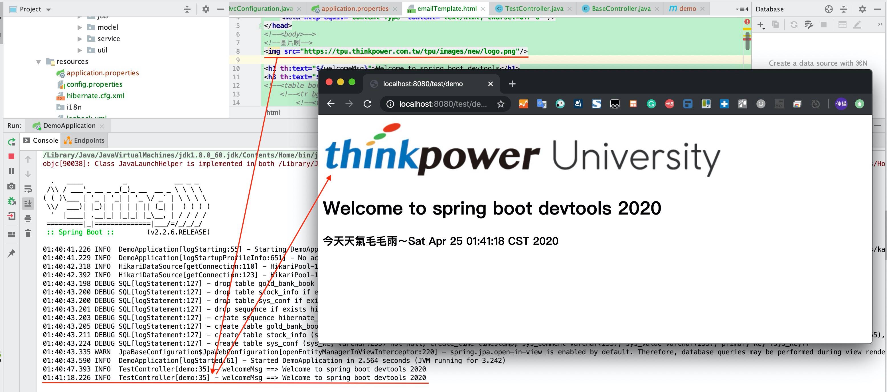Close the localhost:8080/test/demo browser tab
Image resolution: width=887 pixels, height=392 pixels.
(x=491, y=84)
